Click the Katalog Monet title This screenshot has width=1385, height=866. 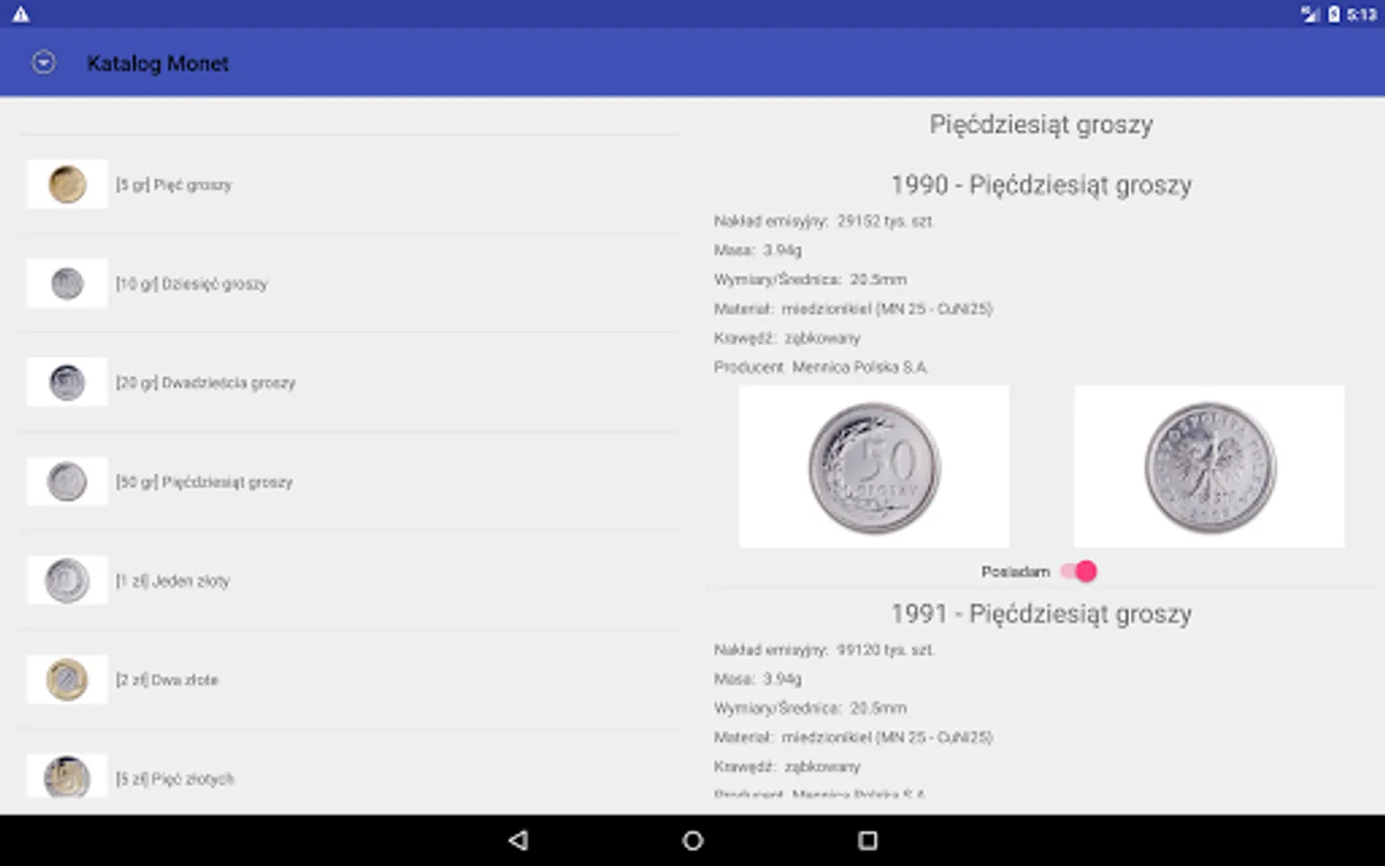tap(158, 63)
